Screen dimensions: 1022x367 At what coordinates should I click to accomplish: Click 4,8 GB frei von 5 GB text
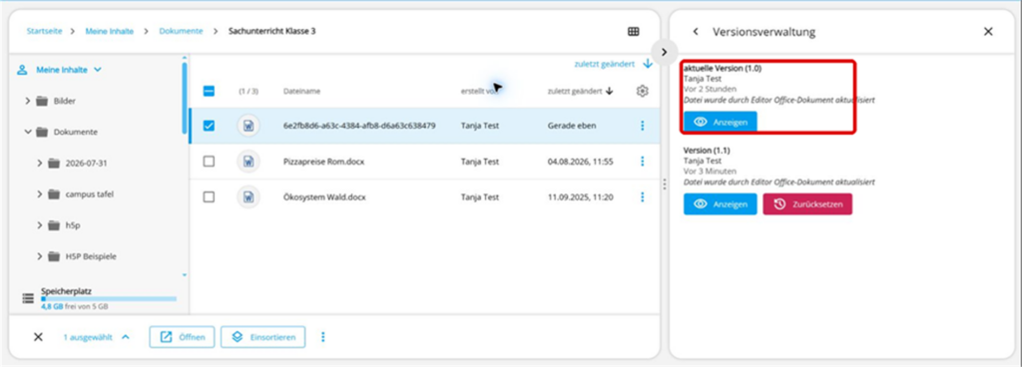[74, 306]
